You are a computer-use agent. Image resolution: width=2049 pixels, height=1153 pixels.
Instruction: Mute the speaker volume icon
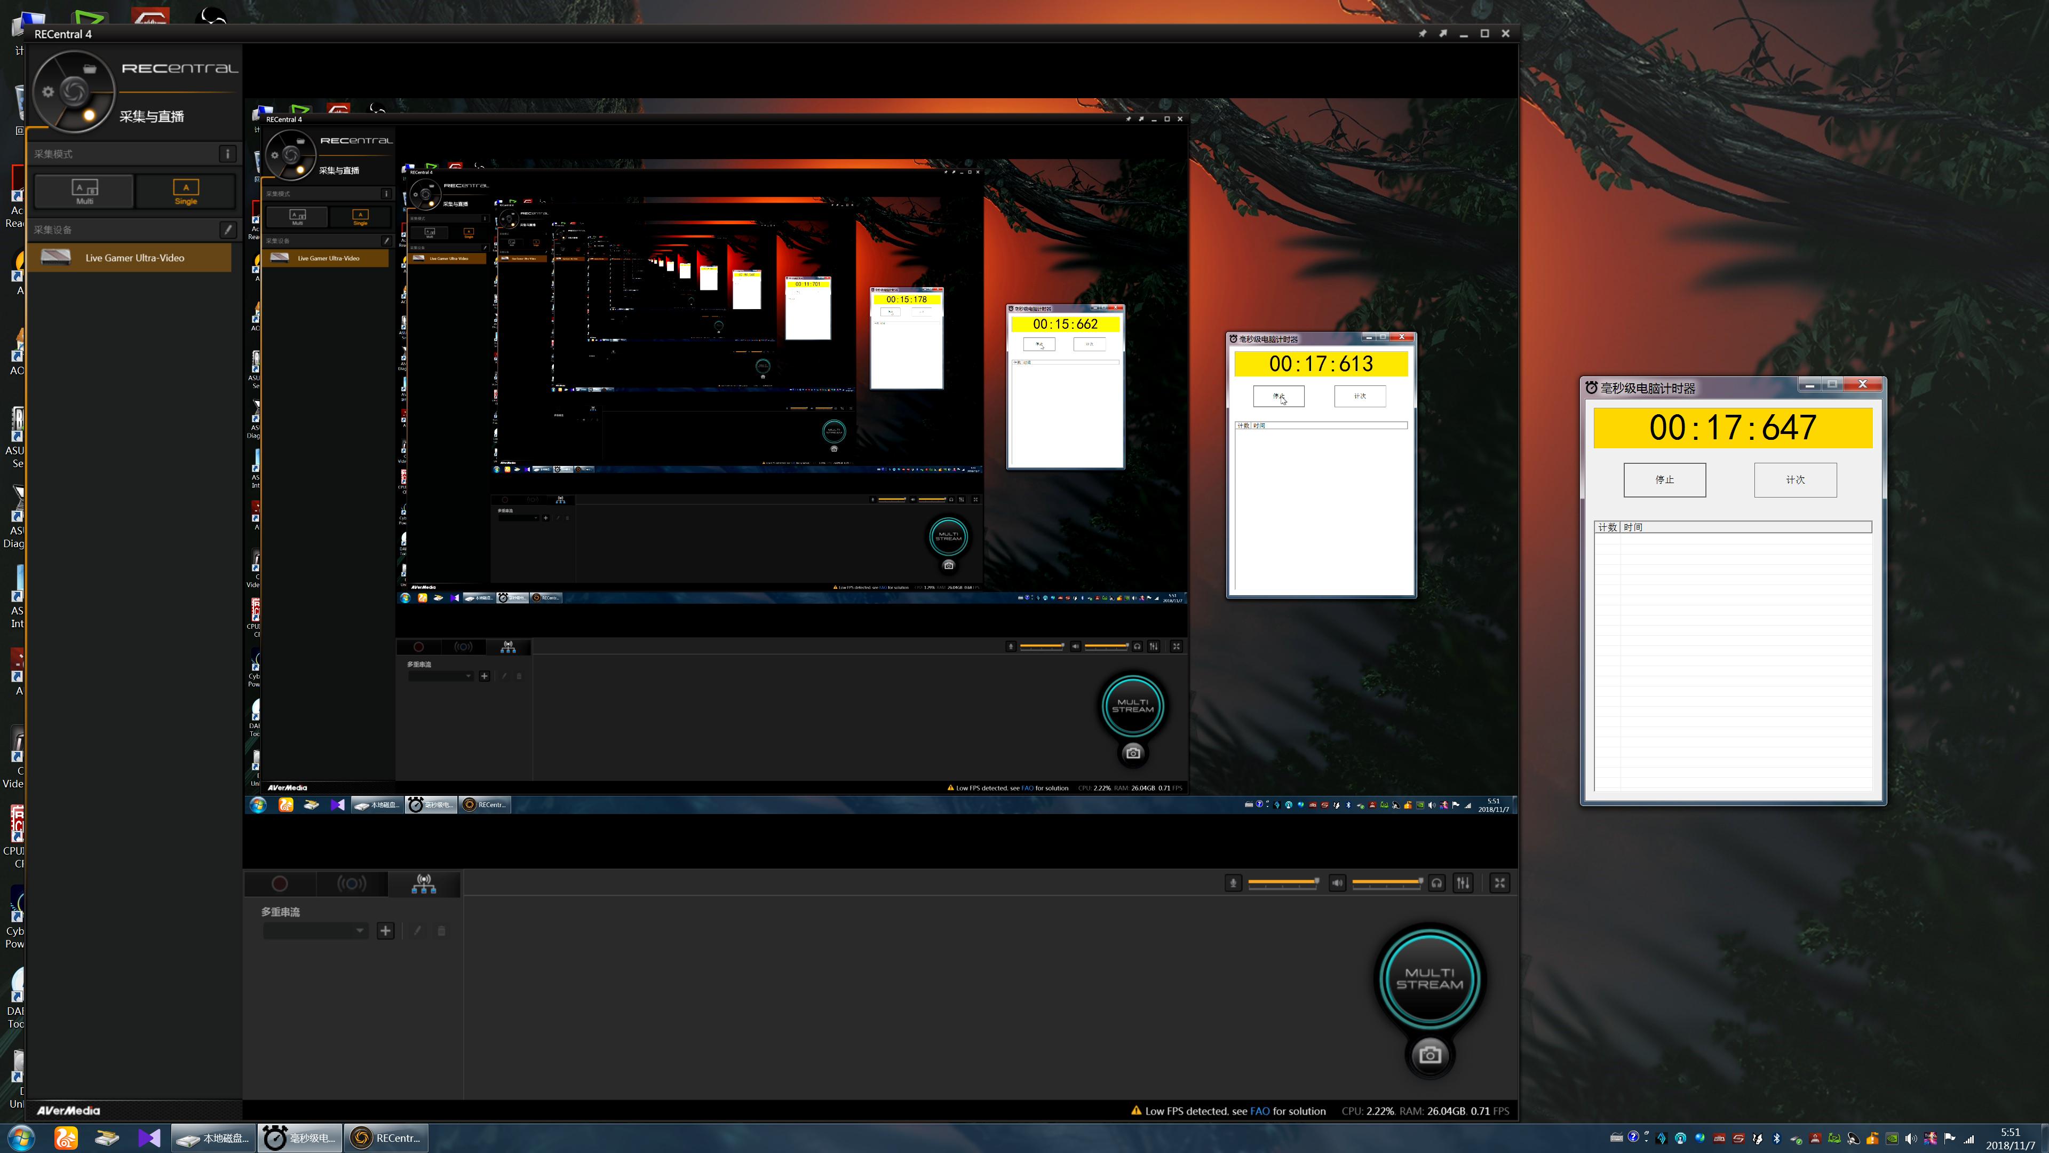(x=1337, y=883)
